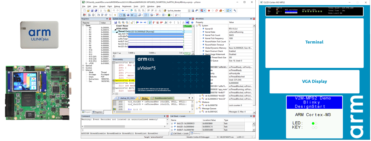Click the Start/Stop Debug Session icon
Image resolution: width=371 pixels, height=141 pixels.
(202, 11)
